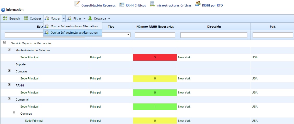Image resolution: width=294 pixels, height=124 pixels.
Task: Click the Consolidación Recursos icon
Action: [x=77, y=4]
